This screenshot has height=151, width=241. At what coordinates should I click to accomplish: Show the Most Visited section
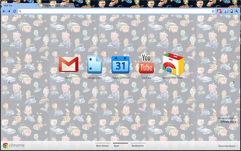102,146
